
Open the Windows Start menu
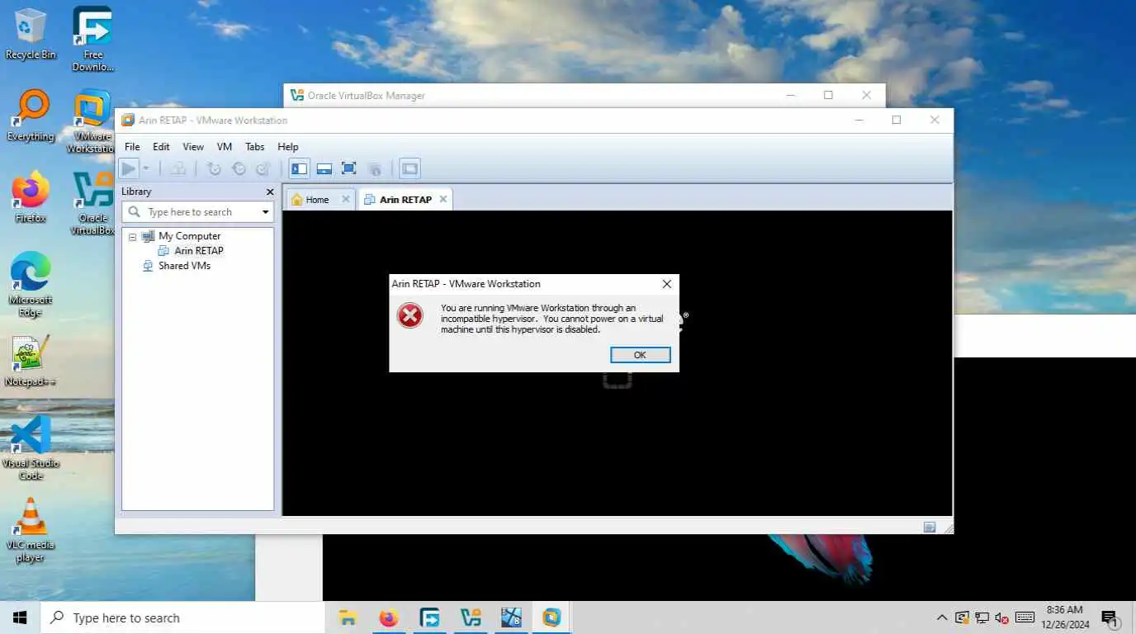tap(20, 617)
